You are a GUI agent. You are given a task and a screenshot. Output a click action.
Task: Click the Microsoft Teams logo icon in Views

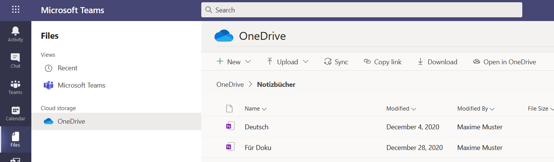(x=48, y=85)
